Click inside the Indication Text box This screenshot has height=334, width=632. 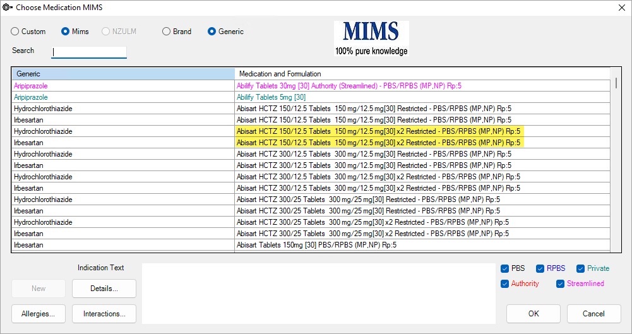click(x=318, y=294)
